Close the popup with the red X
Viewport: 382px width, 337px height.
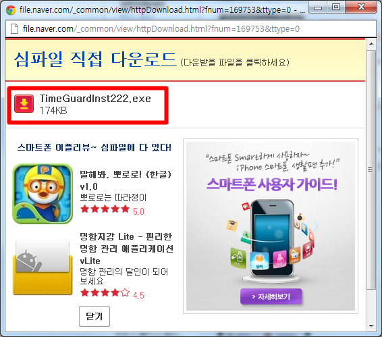pos(362,7)
